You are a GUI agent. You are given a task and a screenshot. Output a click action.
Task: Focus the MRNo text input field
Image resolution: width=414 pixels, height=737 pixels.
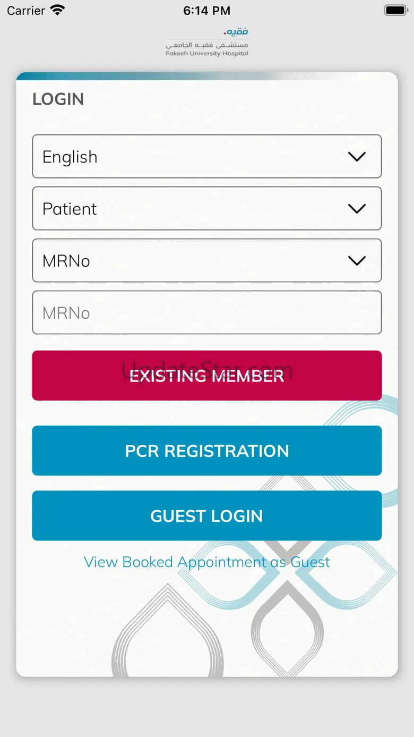[207, 313]
